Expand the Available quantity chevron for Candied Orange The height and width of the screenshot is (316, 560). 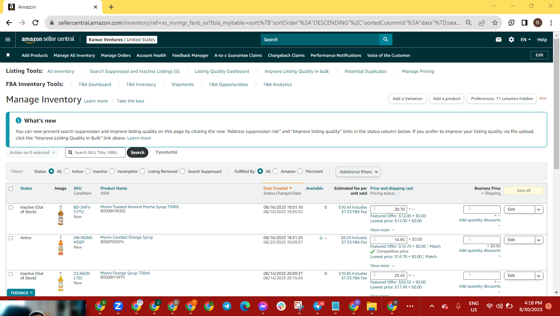click(326, 238)
